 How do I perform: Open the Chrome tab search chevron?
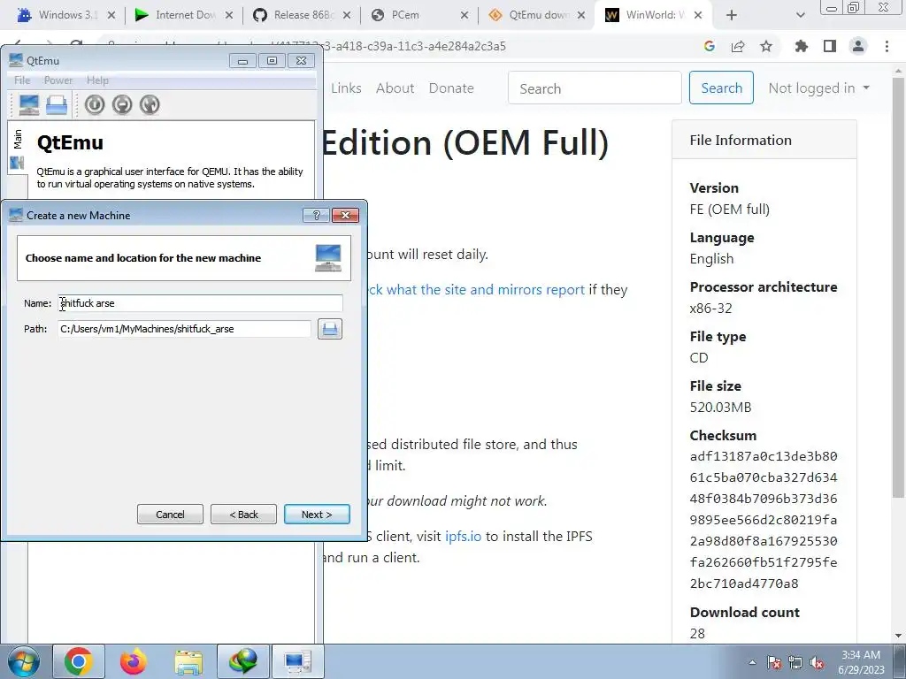pos(800,15)
